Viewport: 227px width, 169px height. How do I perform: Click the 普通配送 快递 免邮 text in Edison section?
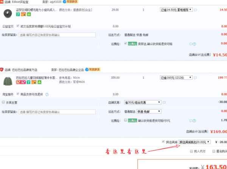[x=136, y=35]
